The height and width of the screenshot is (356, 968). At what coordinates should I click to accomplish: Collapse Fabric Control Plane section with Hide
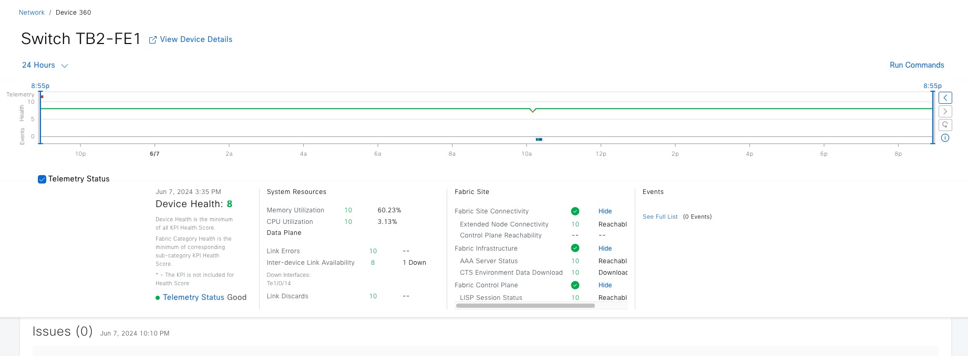605,285
